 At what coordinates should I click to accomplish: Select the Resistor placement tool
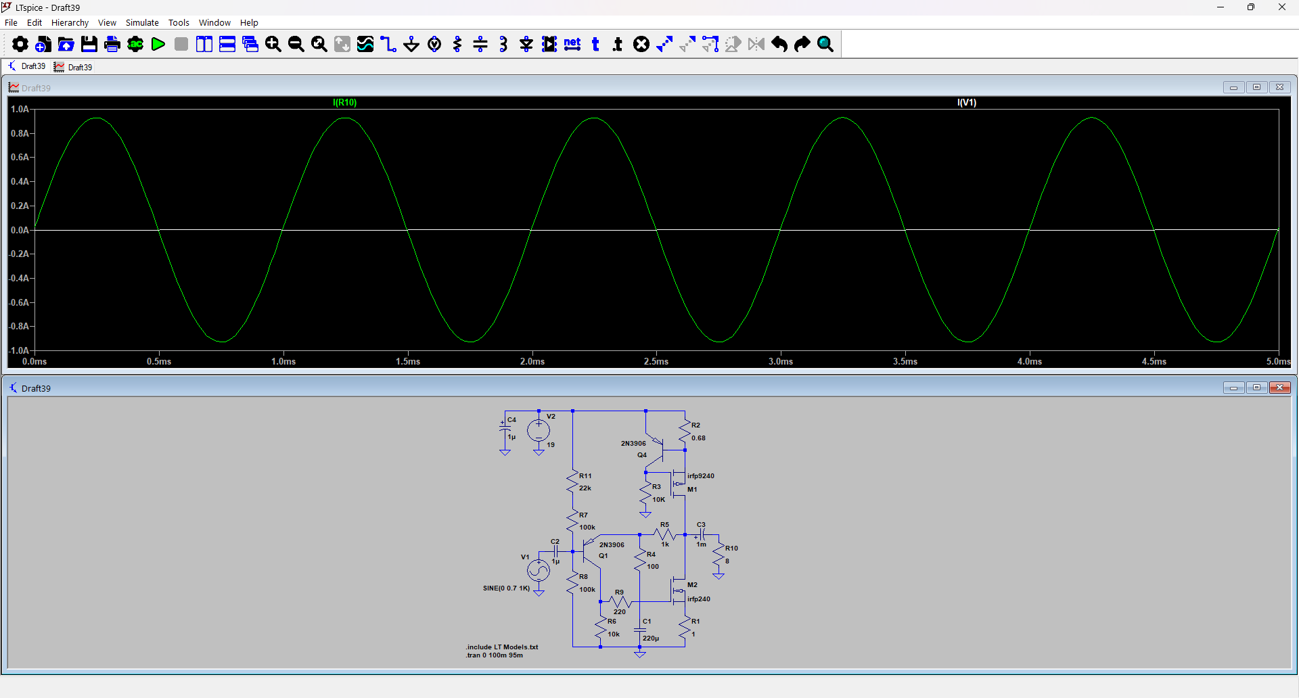click(x=457, y=45)
